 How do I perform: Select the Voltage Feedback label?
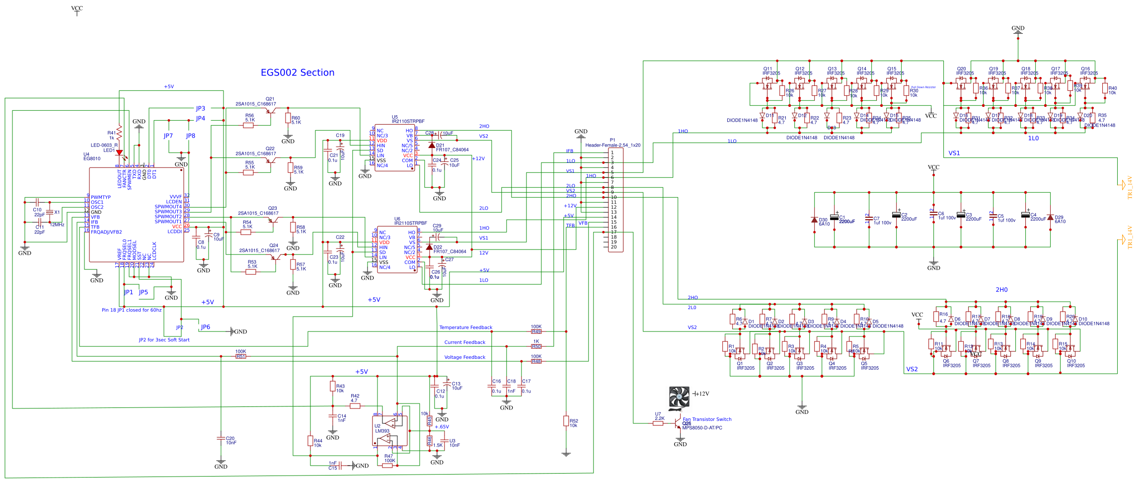pos(464,357)
